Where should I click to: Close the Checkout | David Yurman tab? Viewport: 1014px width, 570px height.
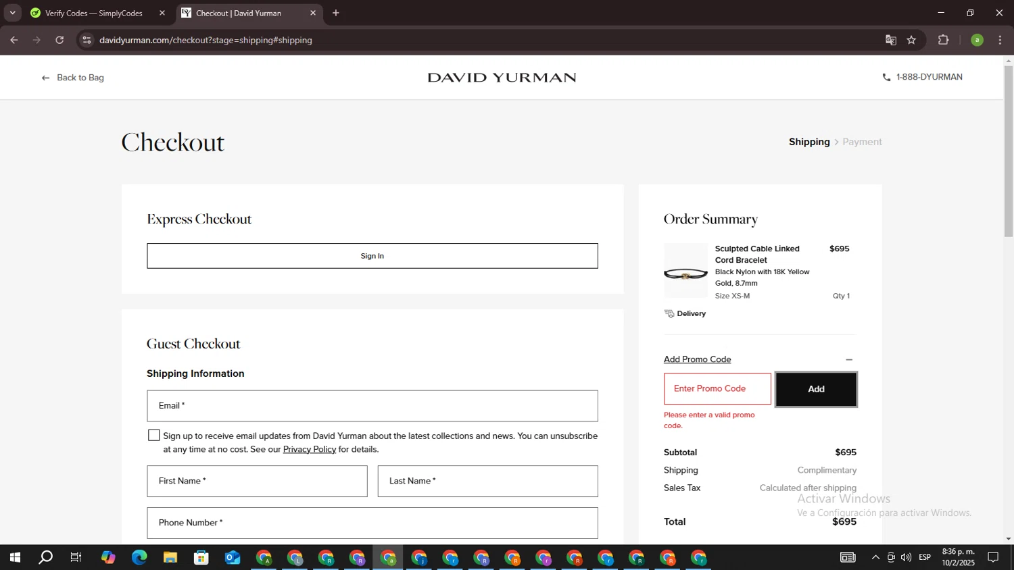[x=313, y=13]
